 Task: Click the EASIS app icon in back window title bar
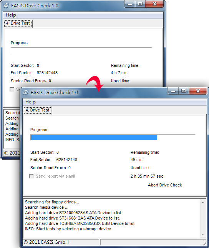(x=6, y=6)
